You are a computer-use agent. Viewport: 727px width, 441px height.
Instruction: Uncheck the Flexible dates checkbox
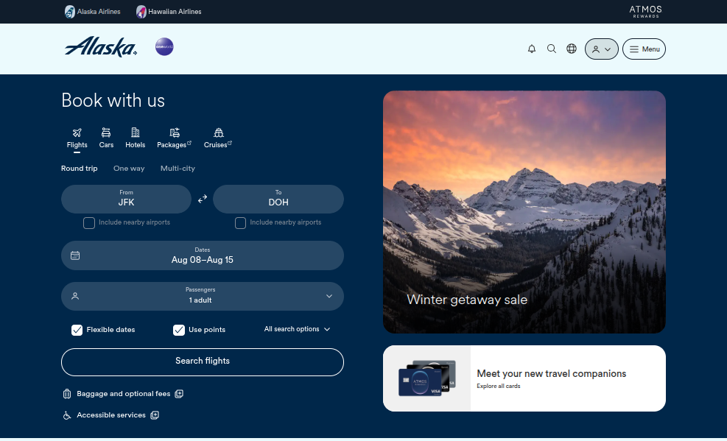(77, 330)
